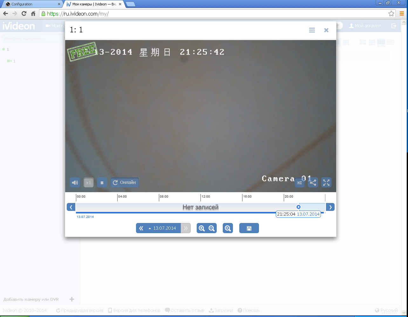Mute the camera sound with speaker icon
Screen dimensions: 408x317
pos(75,183)
